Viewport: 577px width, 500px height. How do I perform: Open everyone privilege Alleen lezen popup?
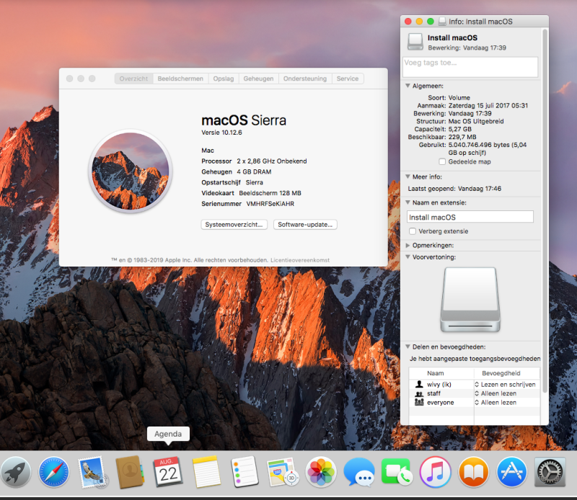495,402
